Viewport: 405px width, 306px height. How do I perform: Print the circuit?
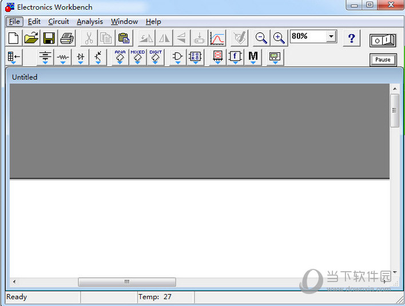[66, 38]
